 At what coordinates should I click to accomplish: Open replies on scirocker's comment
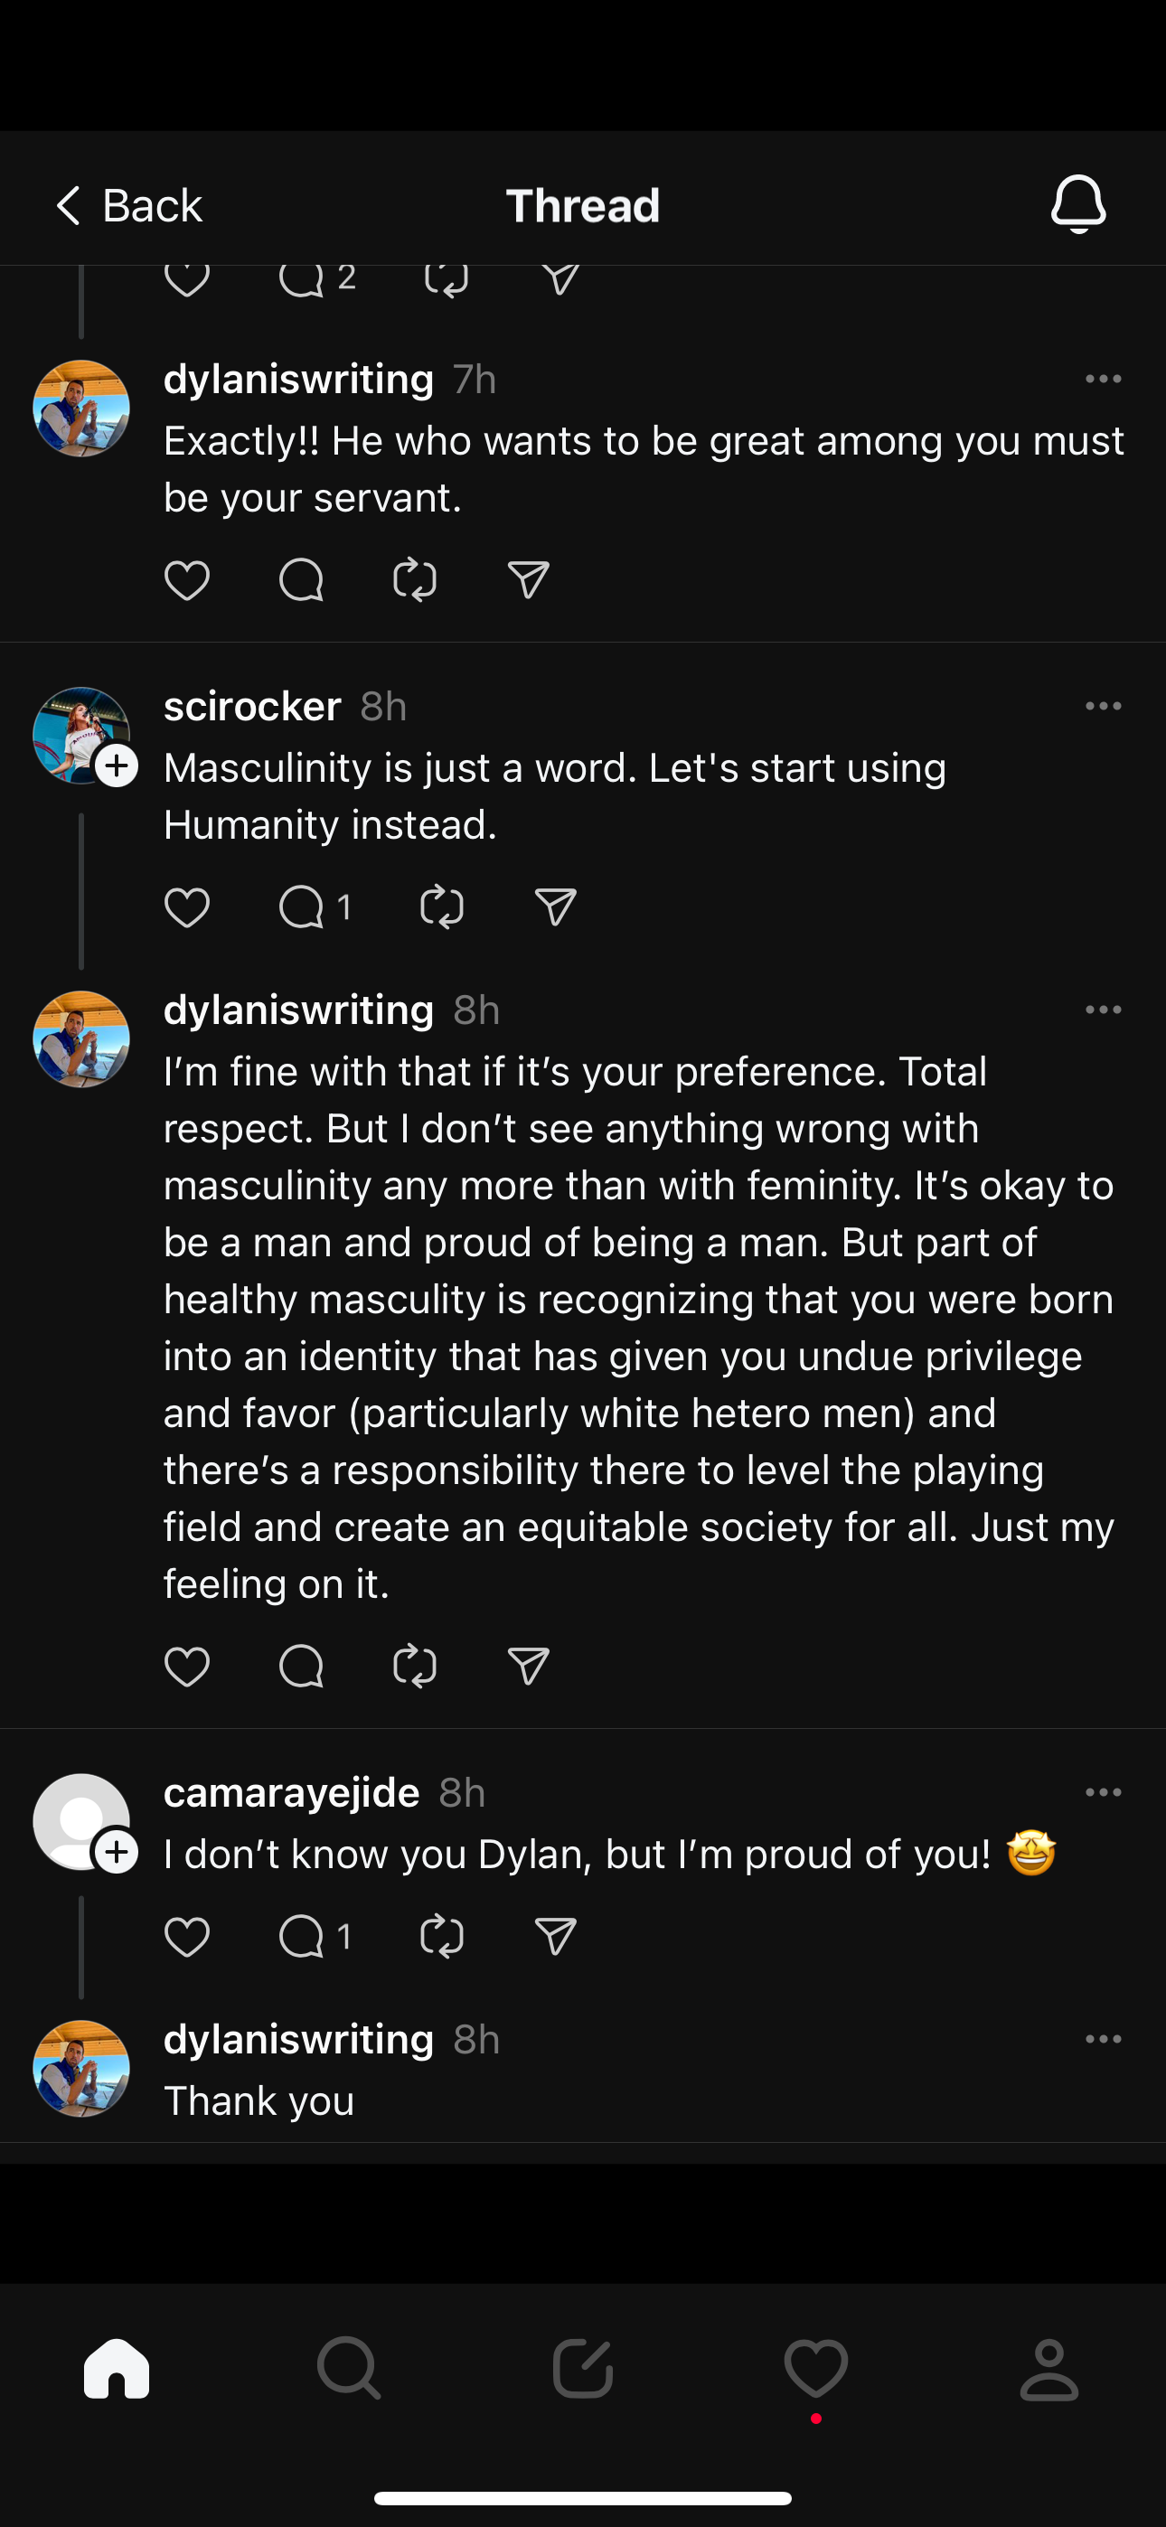(314, 907)
